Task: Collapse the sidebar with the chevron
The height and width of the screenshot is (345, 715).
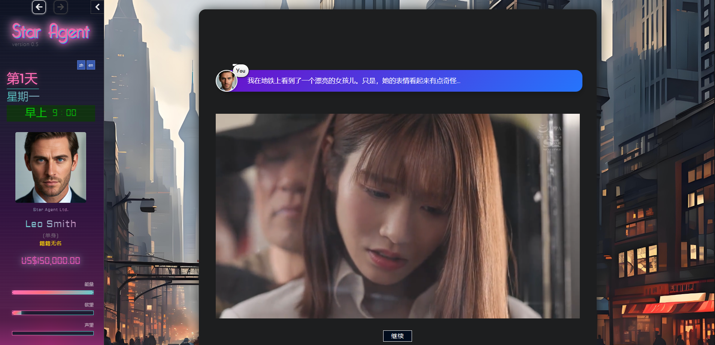Action: pos(97,7)
